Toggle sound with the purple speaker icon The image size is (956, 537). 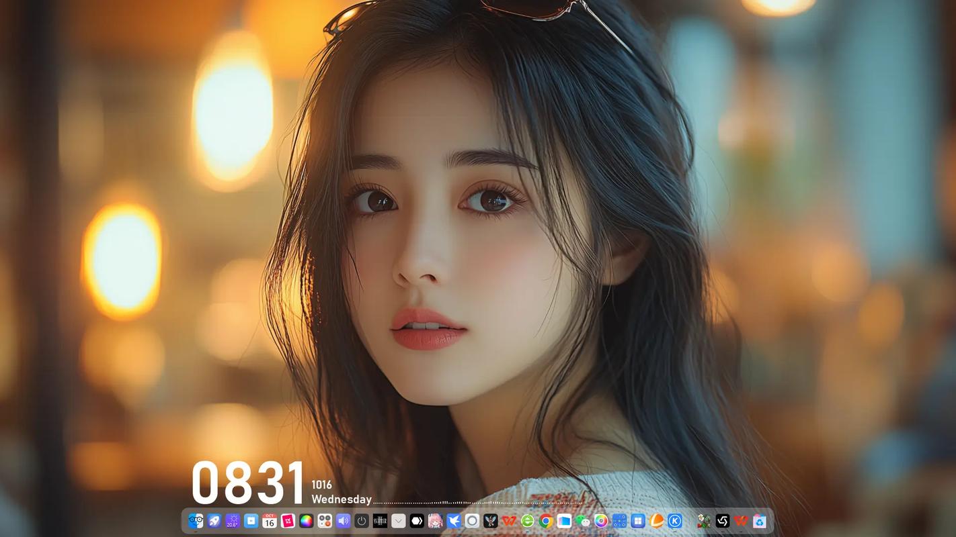pyautogui.click(x=343, y=521)
